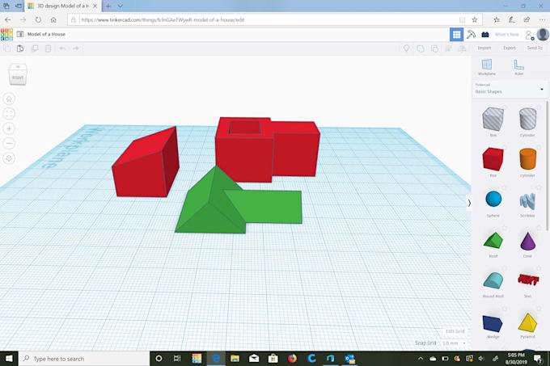
Task: Open the Snap Grid 1.0 mm dropdown
Action: pos(454,343)
